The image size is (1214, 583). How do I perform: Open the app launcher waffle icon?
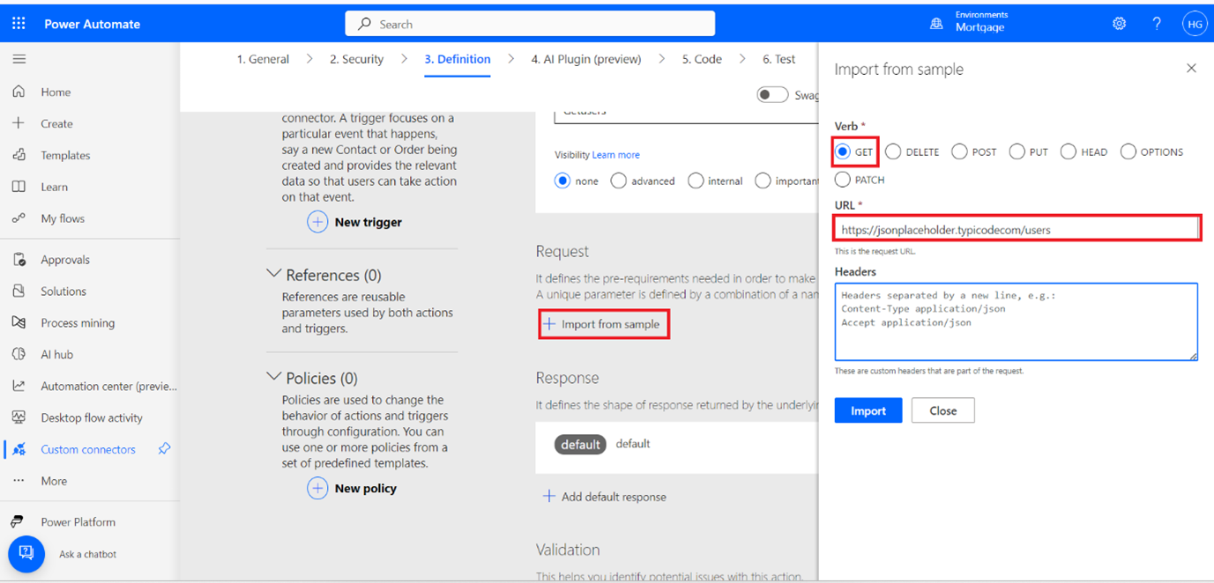[x=19, y=24]
